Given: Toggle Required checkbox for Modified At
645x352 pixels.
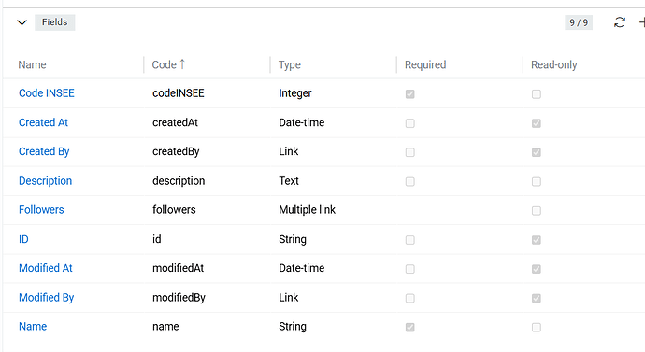Looking at the screenshot, I should (x=409, y=269).
